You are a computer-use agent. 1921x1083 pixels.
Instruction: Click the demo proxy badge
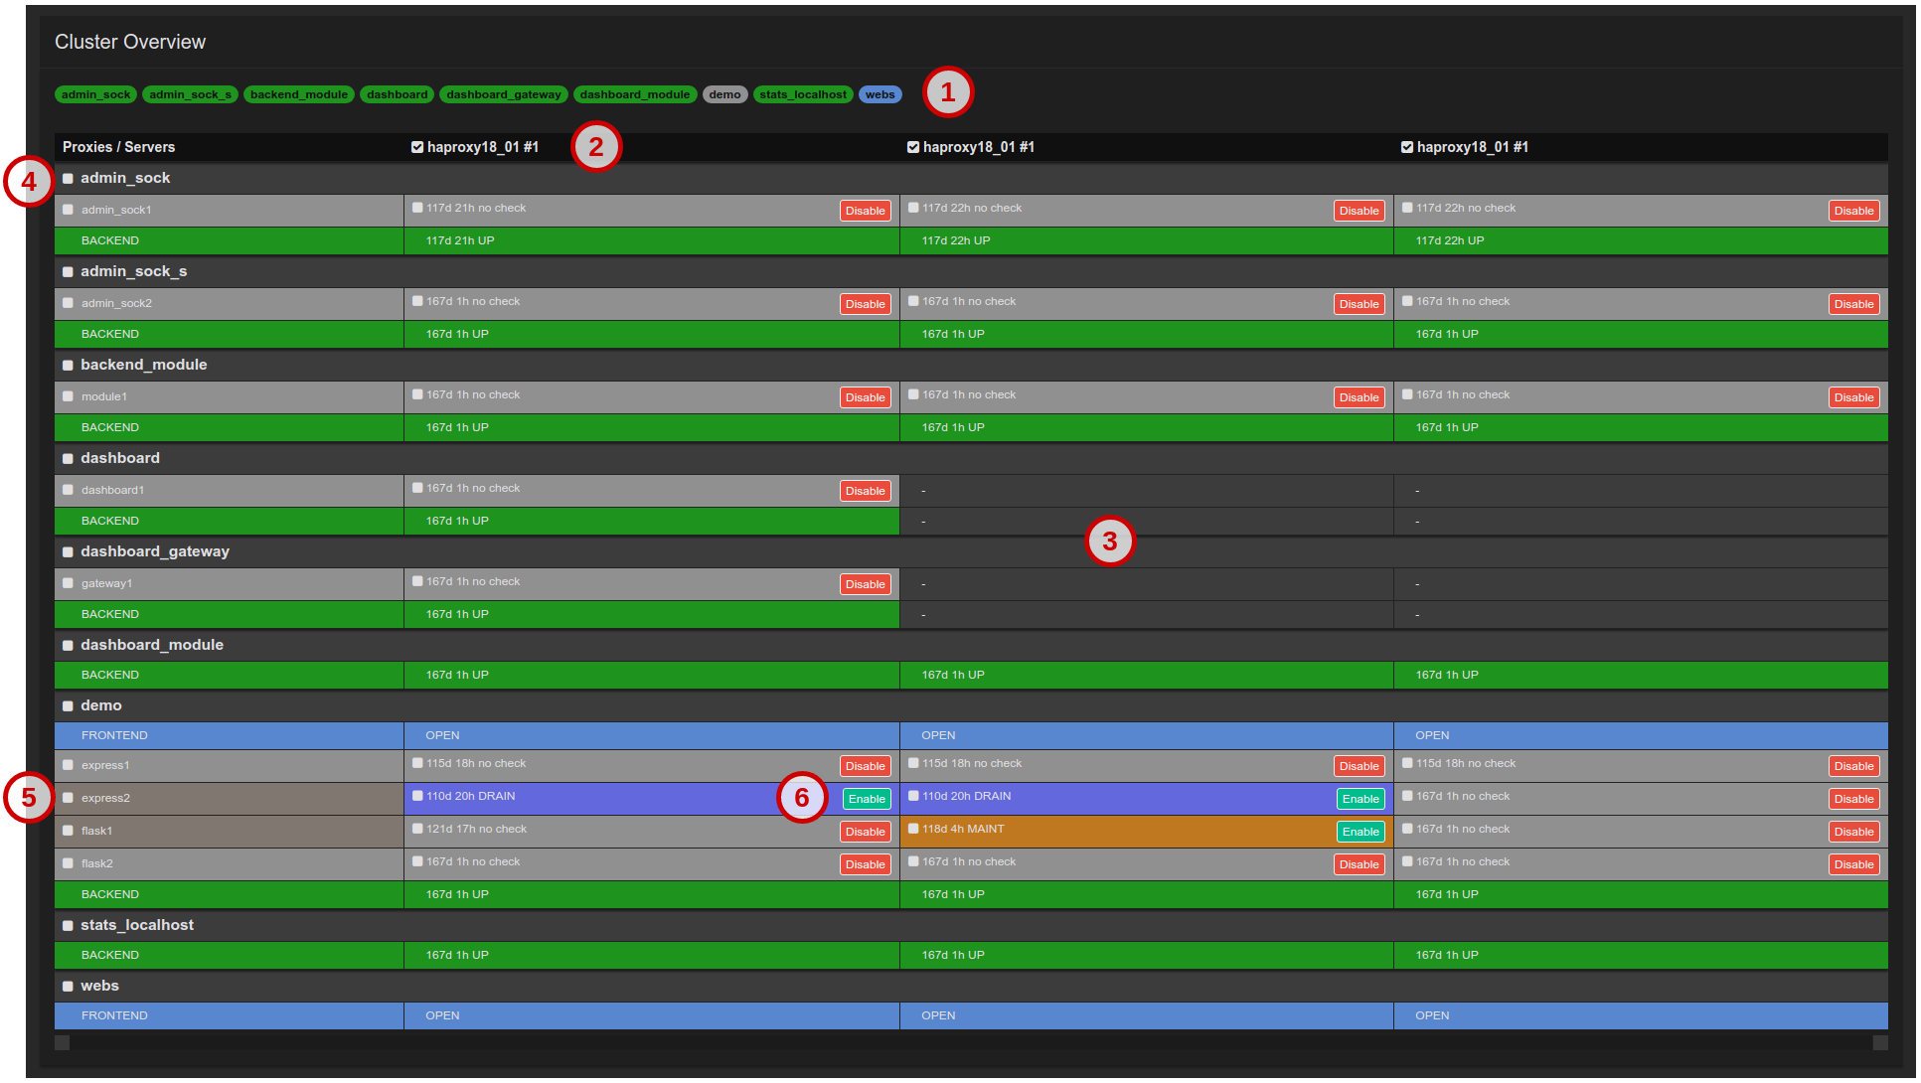click(x=724, y=93)
